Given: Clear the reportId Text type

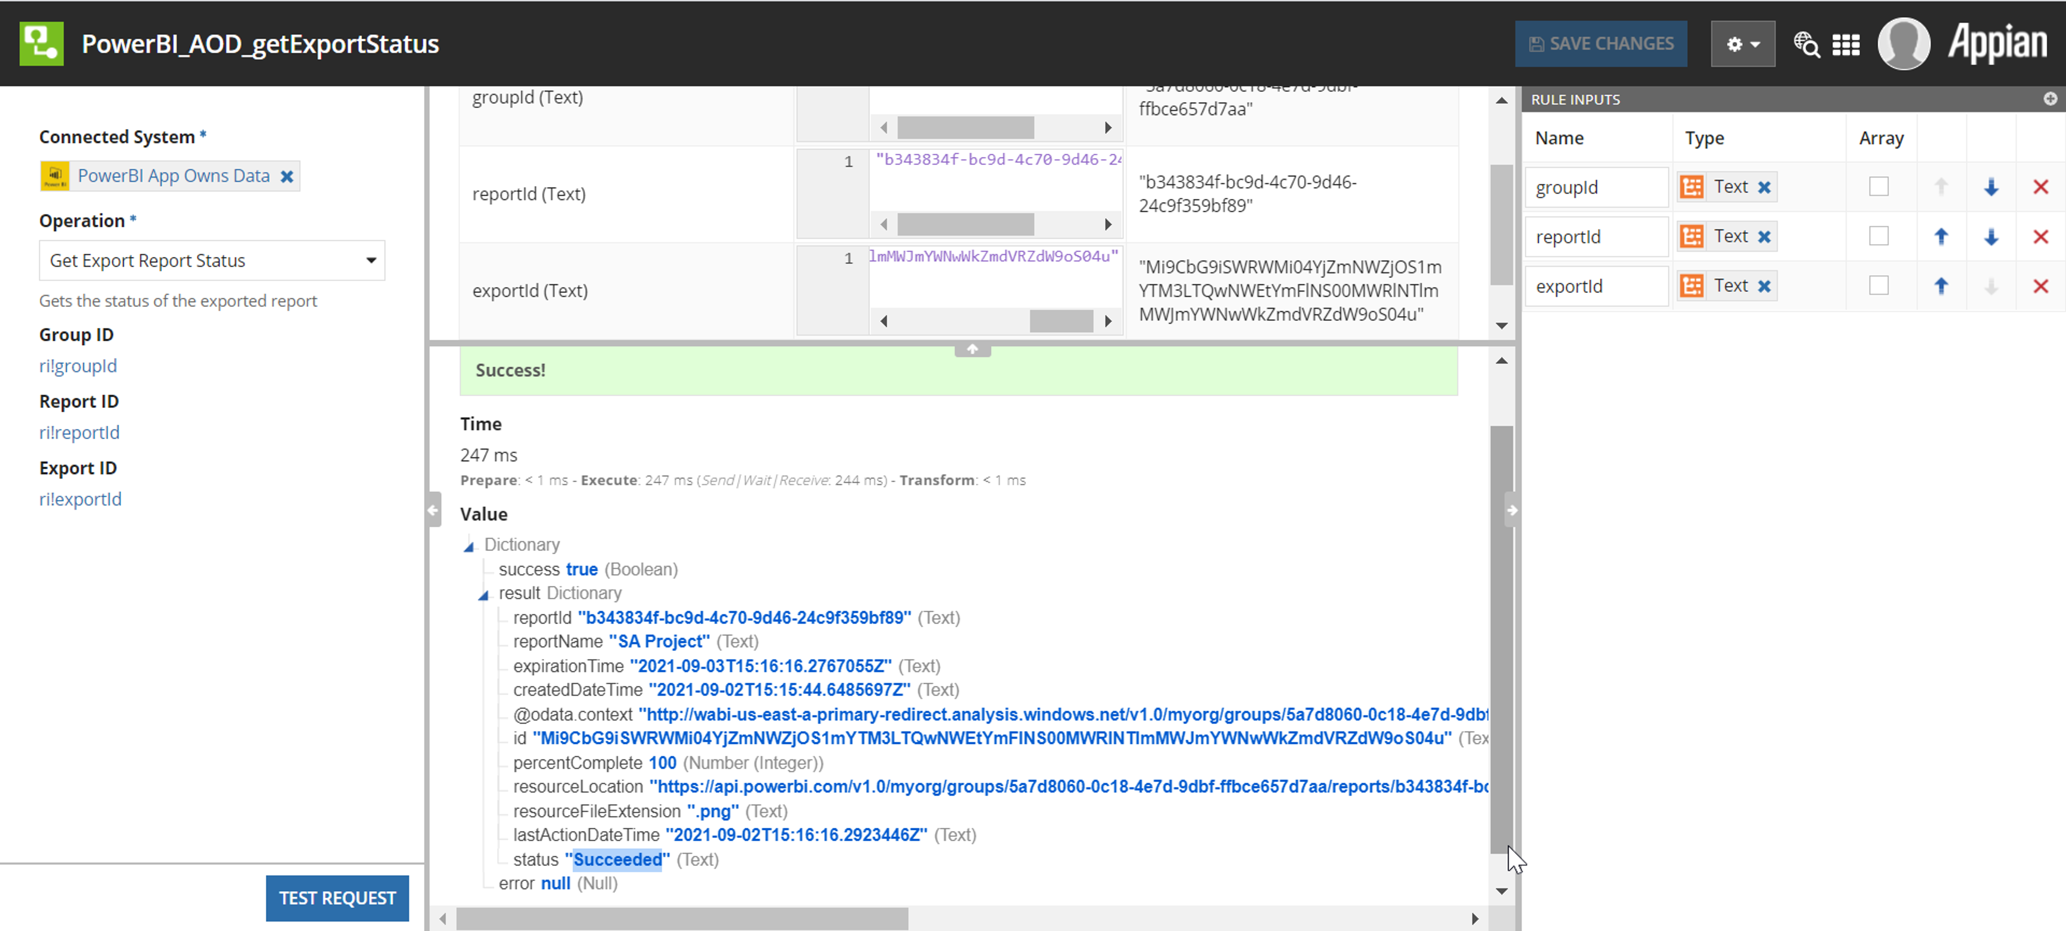Looking at the screenshot, I should click(x=1764, y=237).
